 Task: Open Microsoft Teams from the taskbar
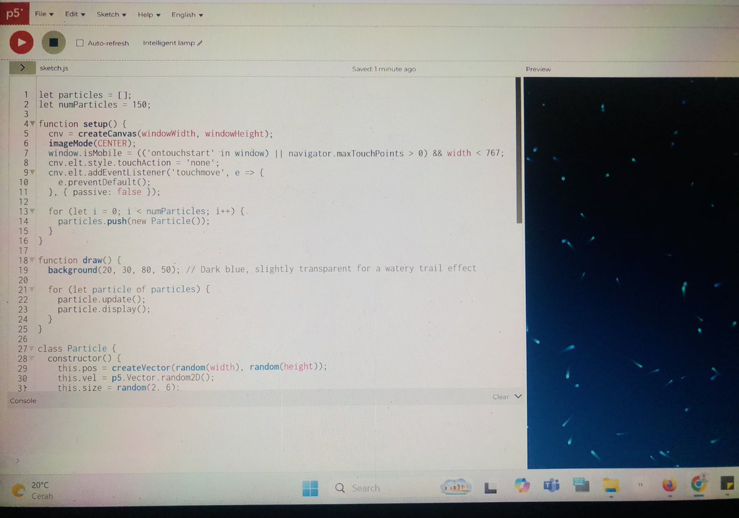click(551, 487)
